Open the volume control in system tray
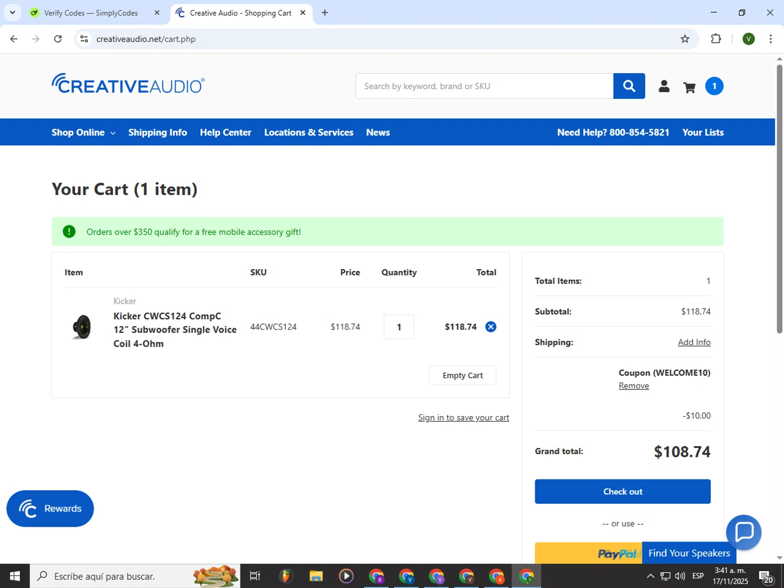Viewport: 784px width, 588px height. coord(680,576)
